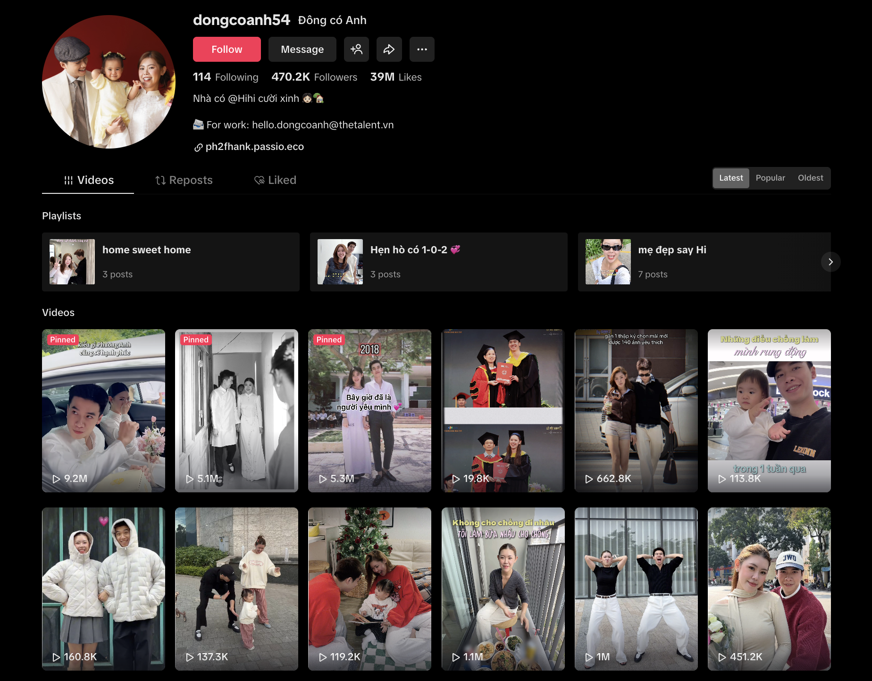Viewport: 872px width, 681px height.
Task: Open the three-dots more options menu
Action: pyautogui.click(x=422, y=49)
